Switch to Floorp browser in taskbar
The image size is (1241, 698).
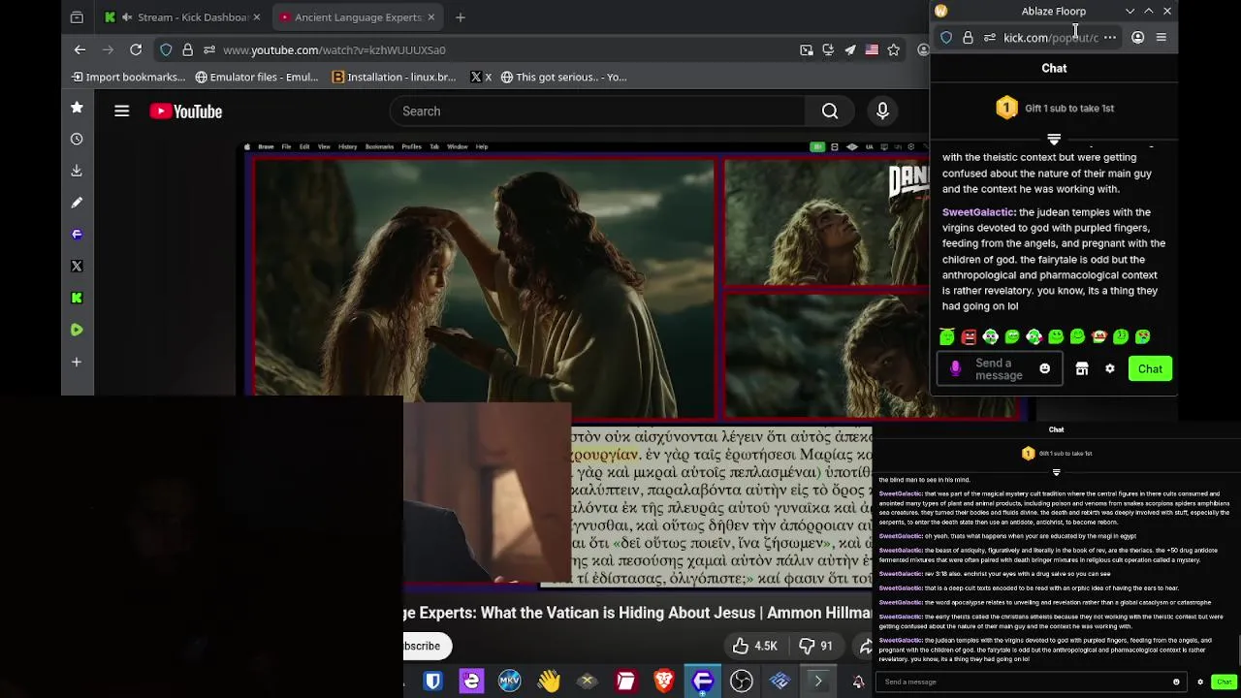[703, 682]
